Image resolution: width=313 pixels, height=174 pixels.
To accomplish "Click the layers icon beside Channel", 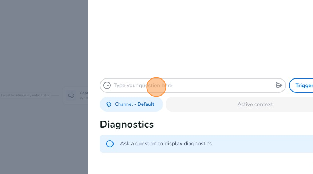I will click(x=109, y=104).
